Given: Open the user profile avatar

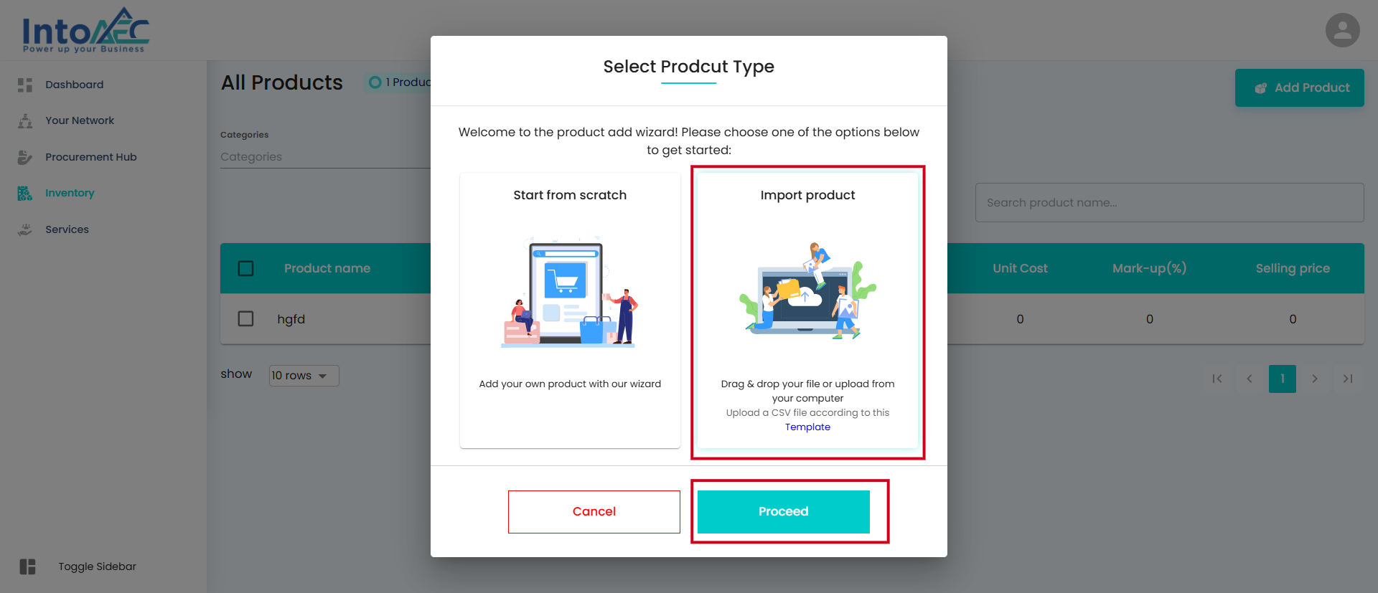Looking at the screenshot, I should tap(1342, 30).
